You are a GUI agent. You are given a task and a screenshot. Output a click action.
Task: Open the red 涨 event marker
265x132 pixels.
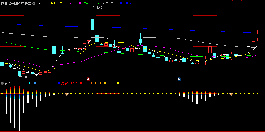tap(88, 79)
